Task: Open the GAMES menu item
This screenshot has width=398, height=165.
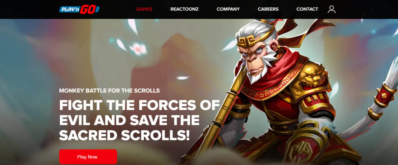Action: [144, 9]
